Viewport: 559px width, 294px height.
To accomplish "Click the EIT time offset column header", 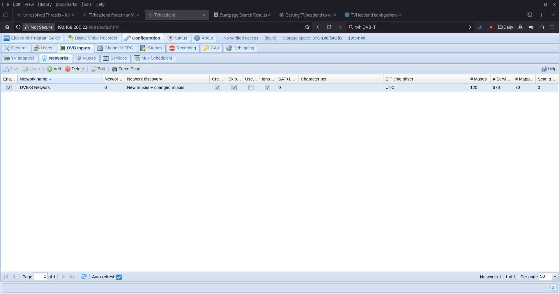I will 426,79.
